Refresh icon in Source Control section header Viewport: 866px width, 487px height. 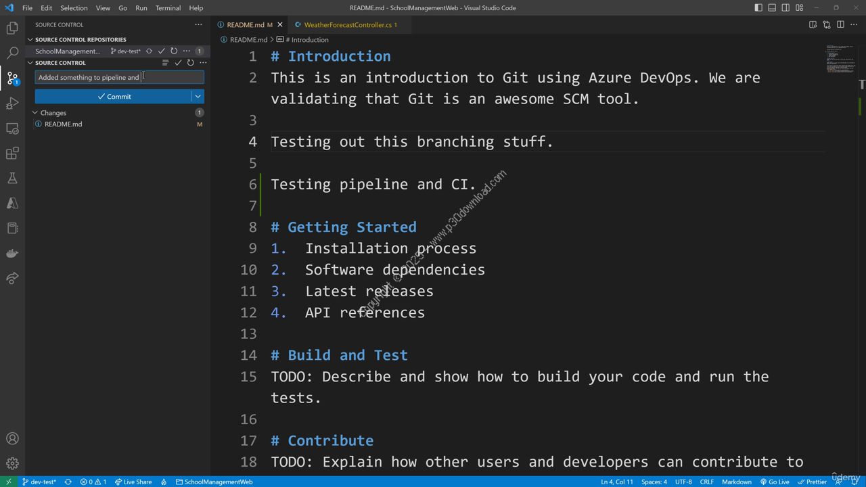click(x=190, y=63)
